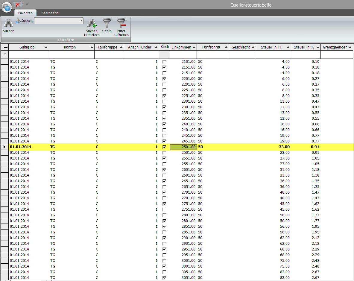Click the Steuer in Fr. column header
The width and height of the screenshot is (354, 281).
pyautogui.click(x=271, y=47)
